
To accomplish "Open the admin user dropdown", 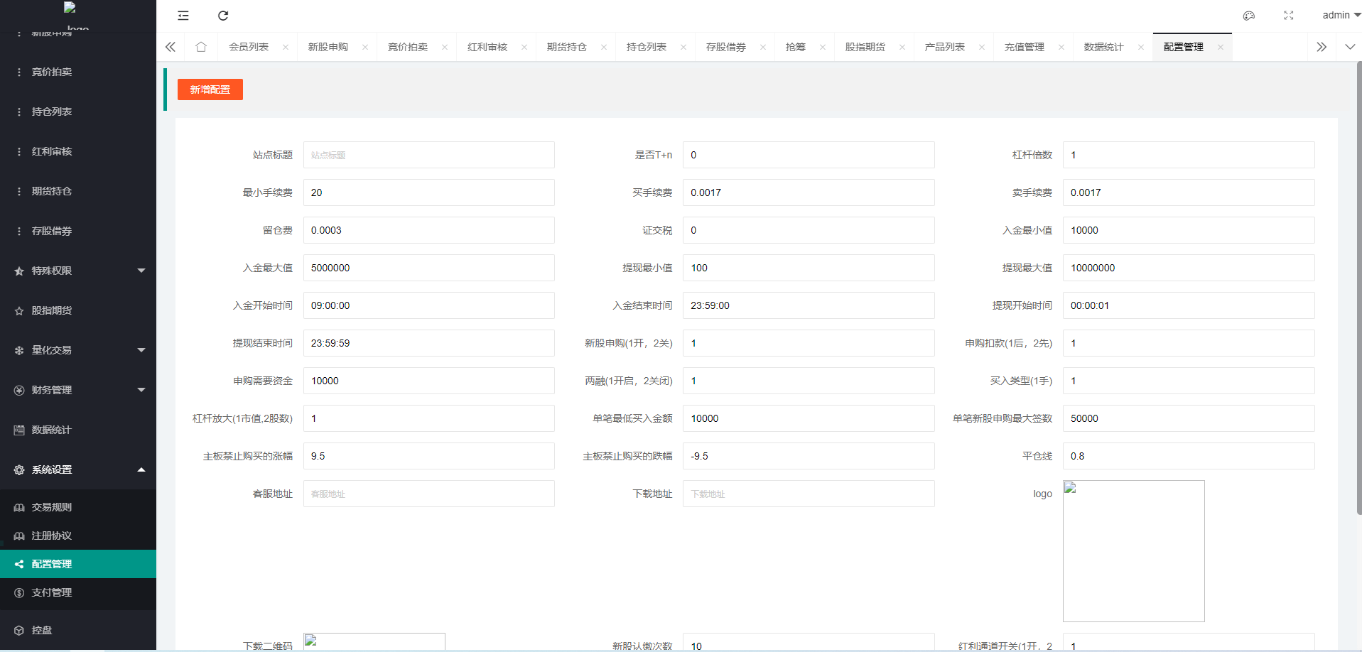I will (1341, 15).
